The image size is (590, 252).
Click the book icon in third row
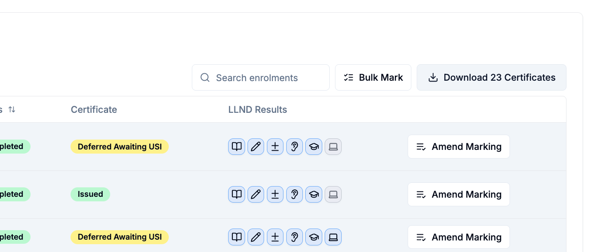[236, 237]
